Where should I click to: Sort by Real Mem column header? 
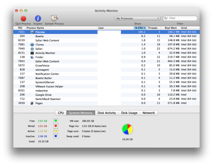click(171, 28)
